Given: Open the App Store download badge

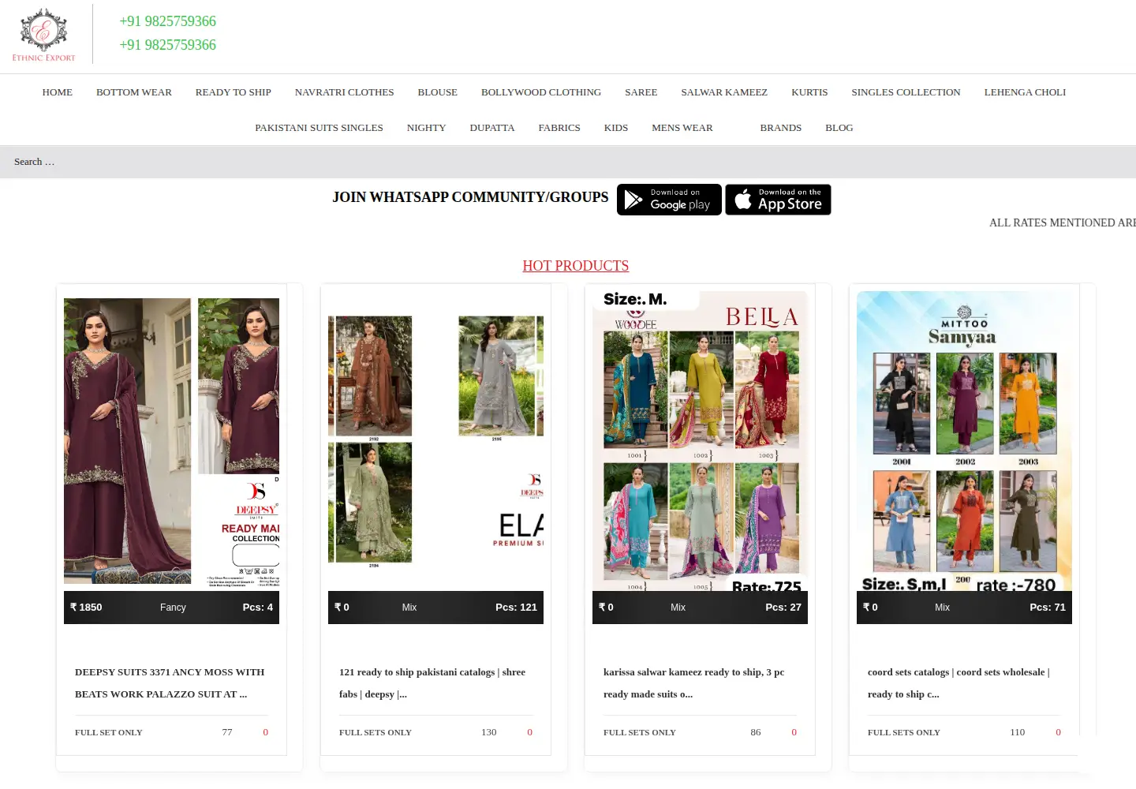Looking at the screenshot, I should (x=778, y=200).
